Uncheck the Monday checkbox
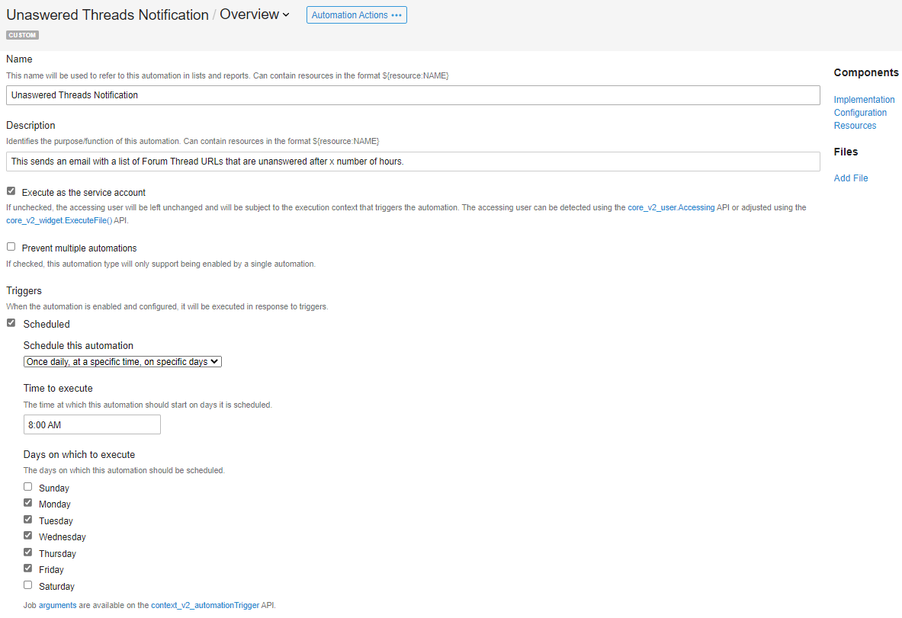 click(27, 503)
